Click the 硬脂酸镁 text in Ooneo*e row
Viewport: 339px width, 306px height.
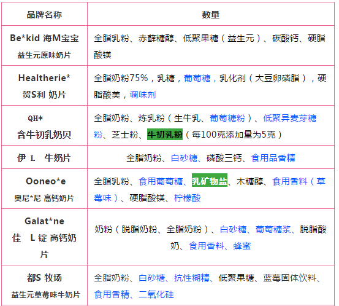coord(147,198)
